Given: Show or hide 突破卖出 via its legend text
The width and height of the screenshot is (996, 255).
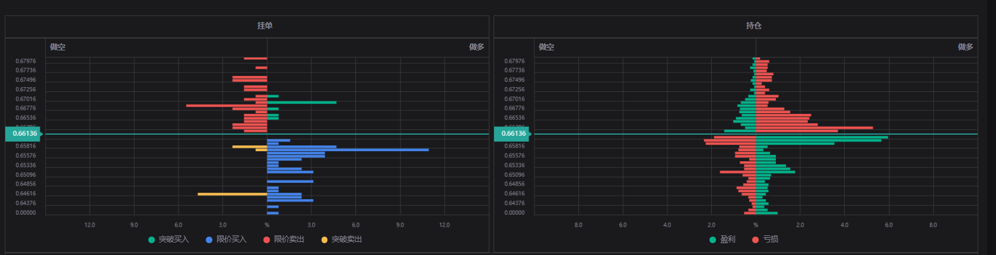Looking at the screenshot, I should point(346,240).
